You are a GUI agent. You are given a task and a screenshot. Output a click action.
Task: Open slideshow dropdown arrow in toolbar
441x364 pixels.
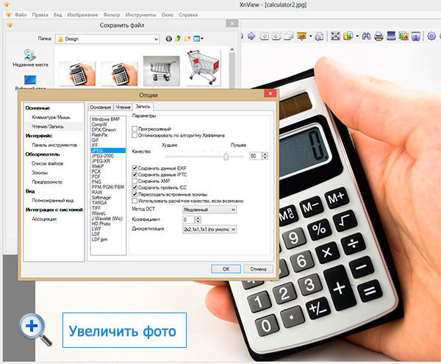(x=311, y=36)
